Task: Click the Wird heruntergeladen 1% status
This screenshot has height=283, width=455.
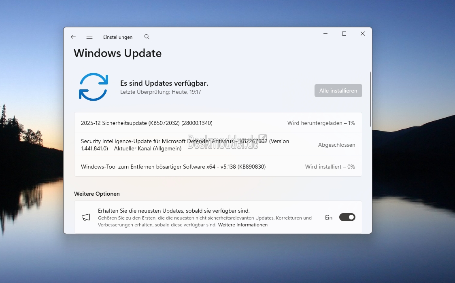Action: pyautogui.click(x=321, y=123)
